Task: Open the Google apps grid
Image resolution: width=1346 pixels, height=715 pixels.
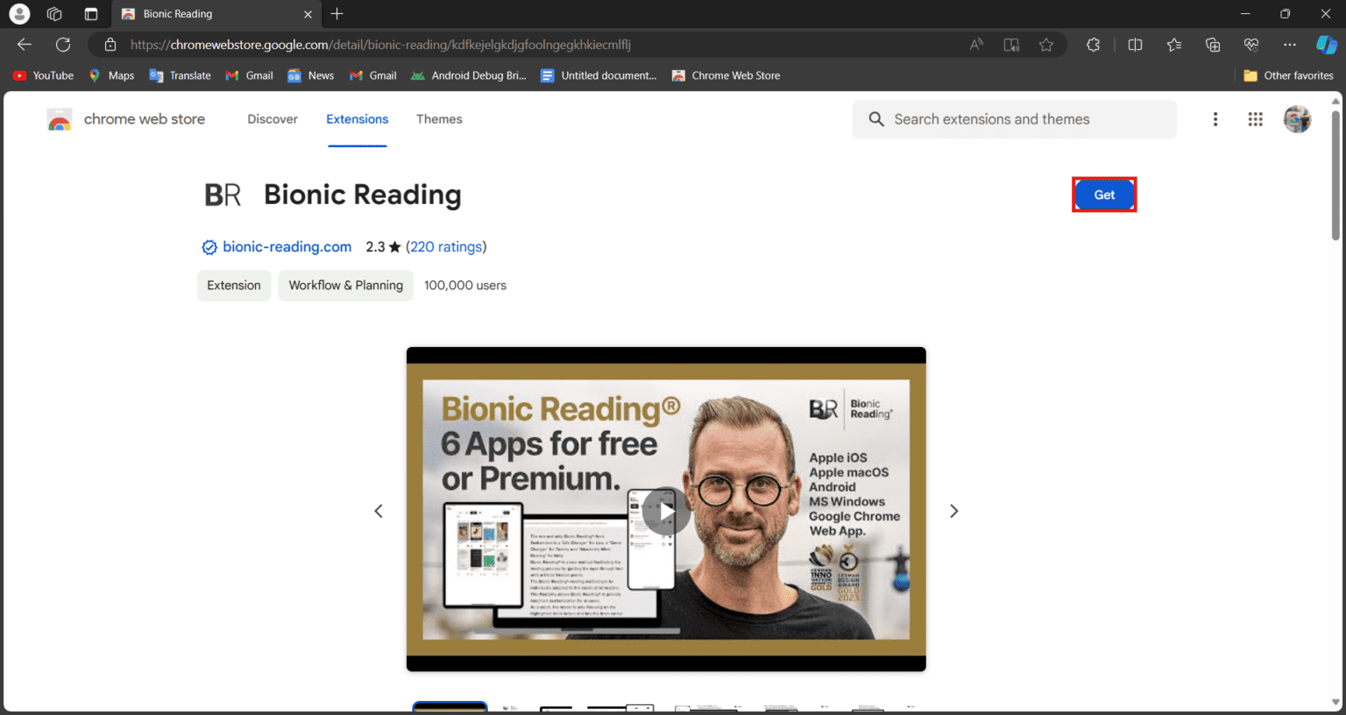Action: (x=1255, y=119)
